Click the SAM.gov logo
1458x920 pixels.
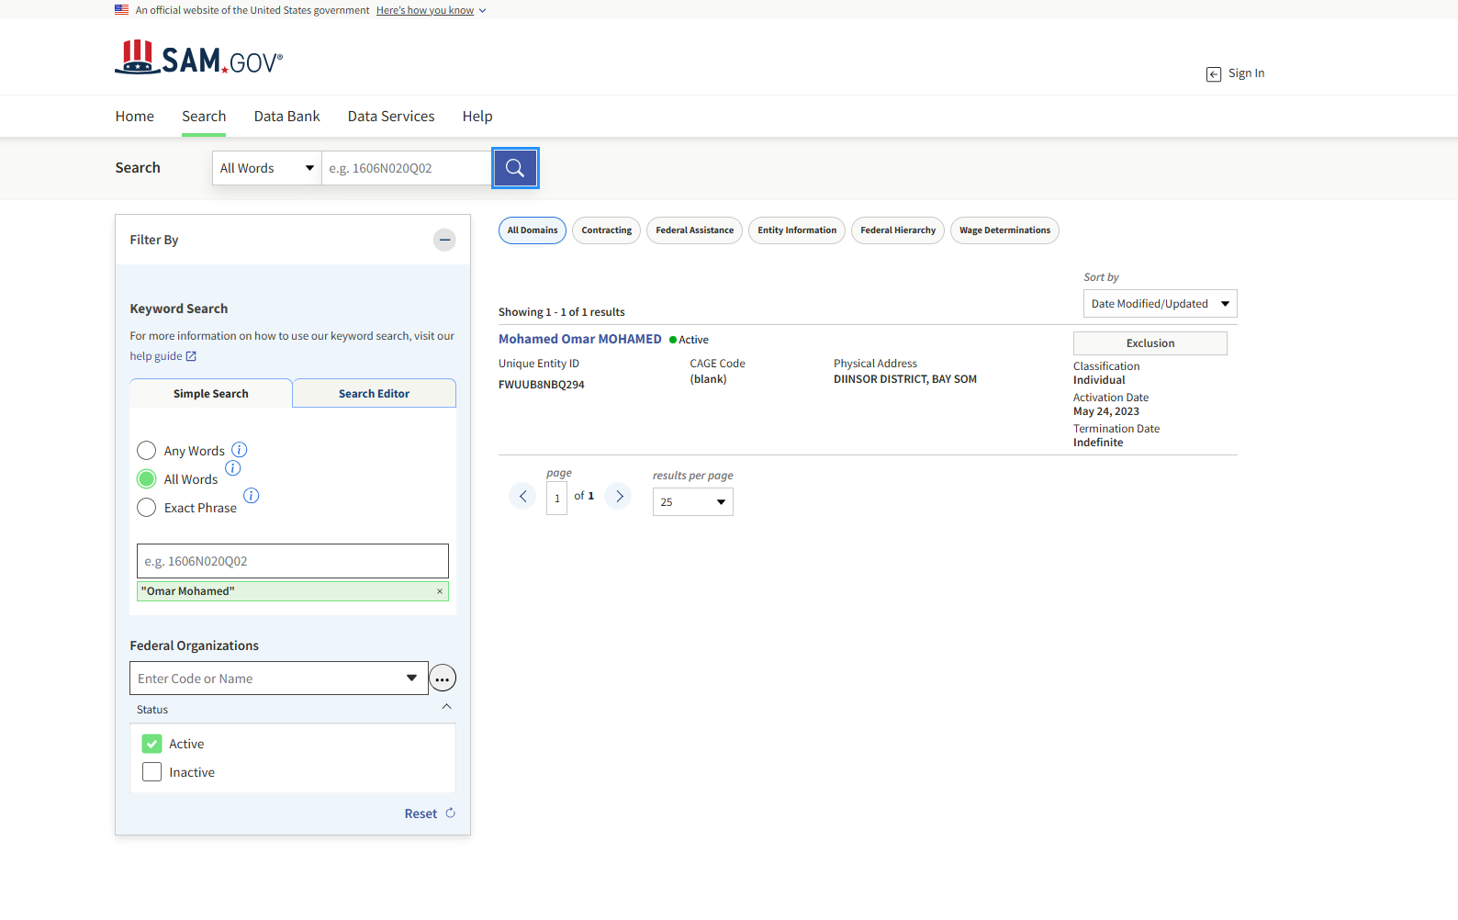point(199,58)
